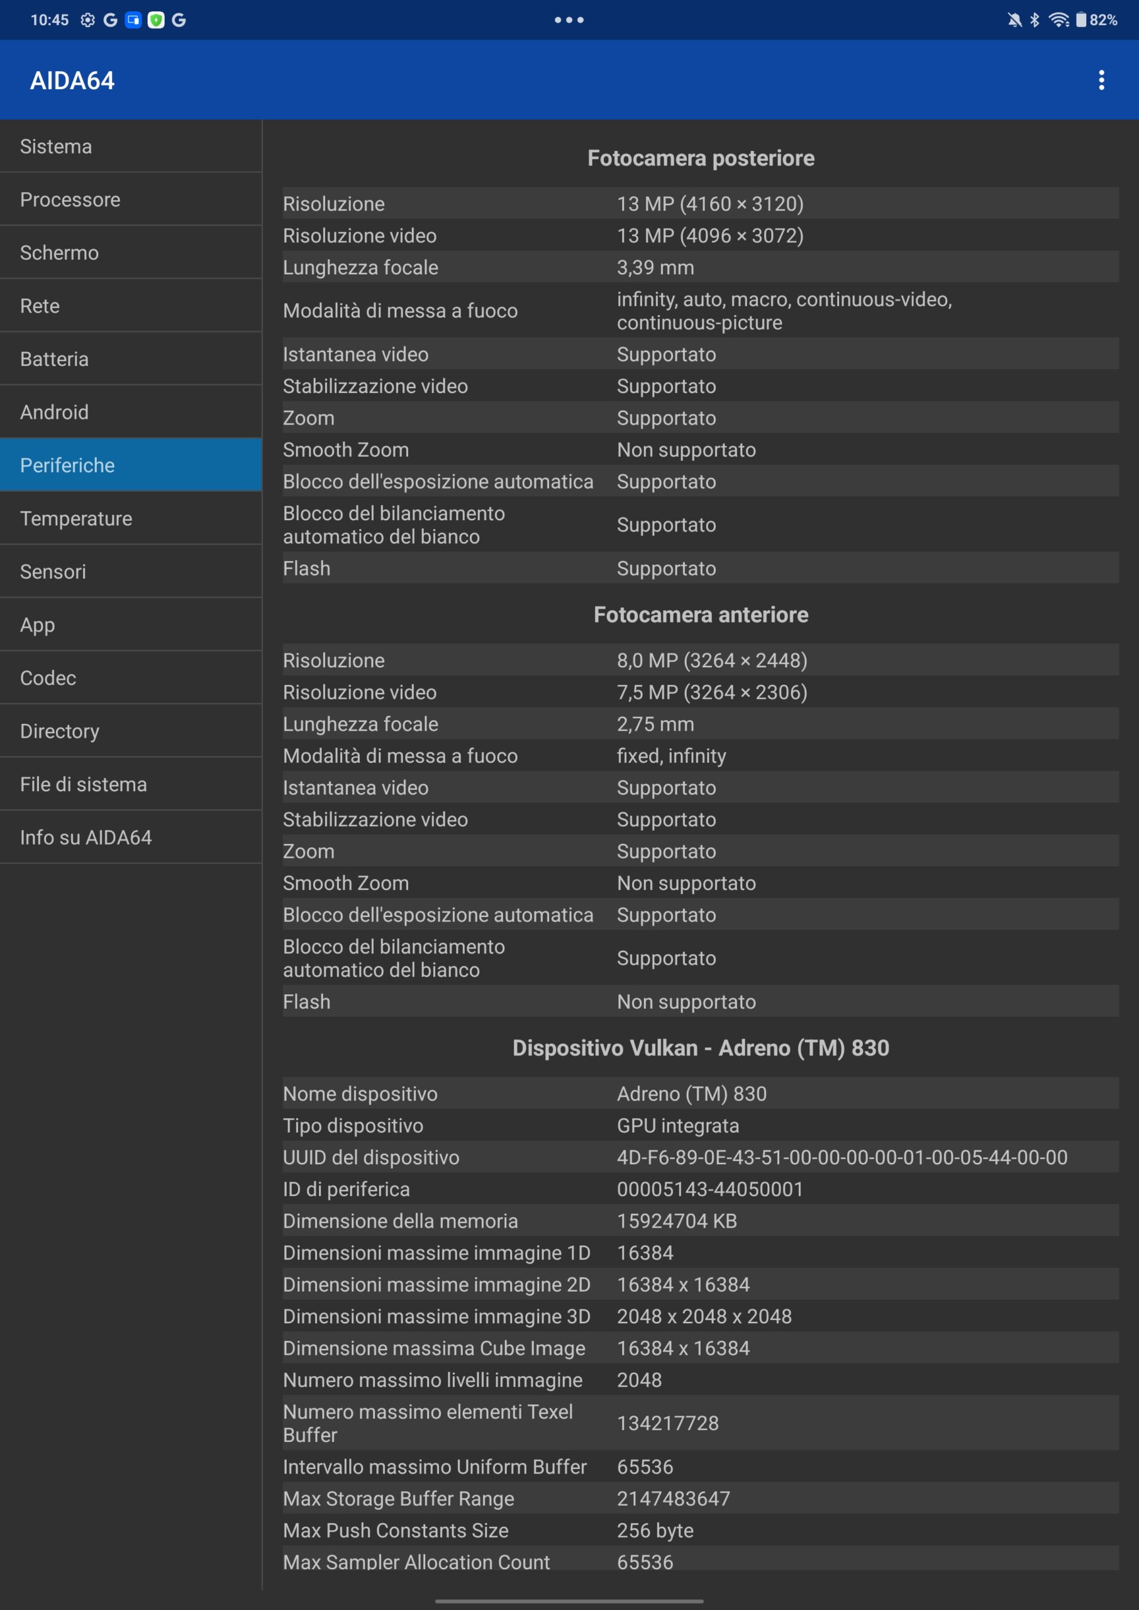This screenshot has height=1610, width=1139.
Task: Select the Periferiche sidebar item
Action: [130, 465]
